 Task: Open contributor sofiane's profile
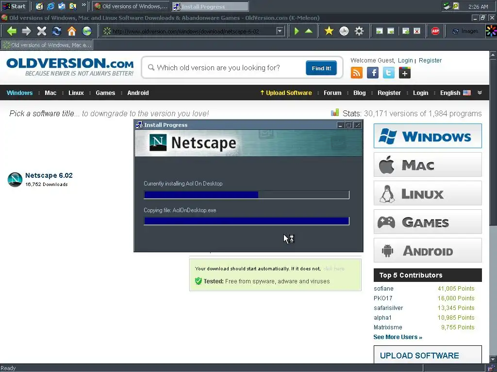[383, 289]
